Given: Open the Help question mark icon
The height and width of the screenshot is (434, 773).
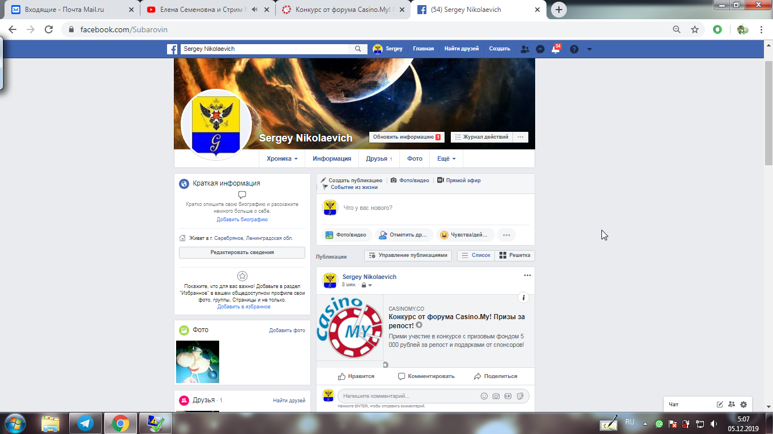Looking at the screenshot, I should click(x=574, y=50).
